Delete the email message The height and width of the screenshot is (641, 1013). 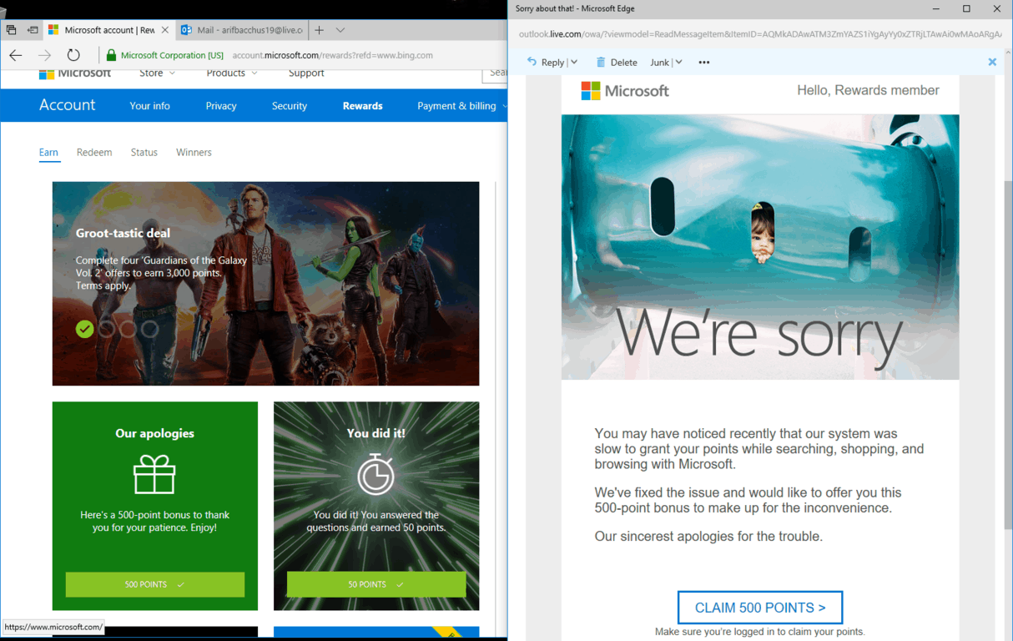[x=616, y=63]
